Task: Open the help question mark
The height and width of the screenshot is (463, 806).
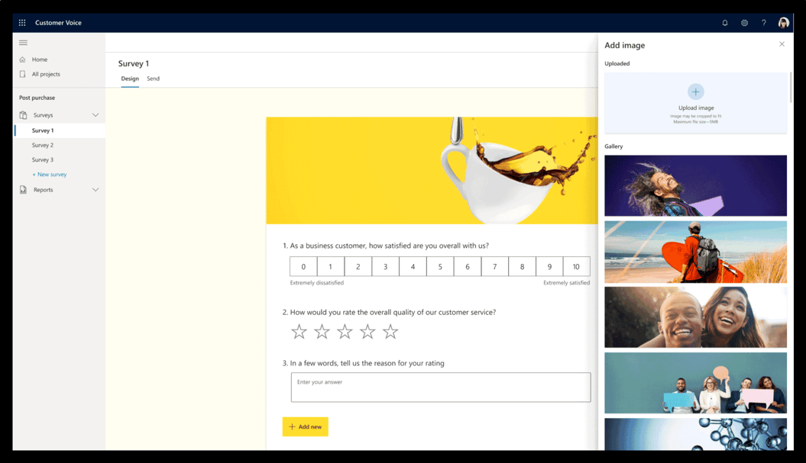Action: click(763, 23)
